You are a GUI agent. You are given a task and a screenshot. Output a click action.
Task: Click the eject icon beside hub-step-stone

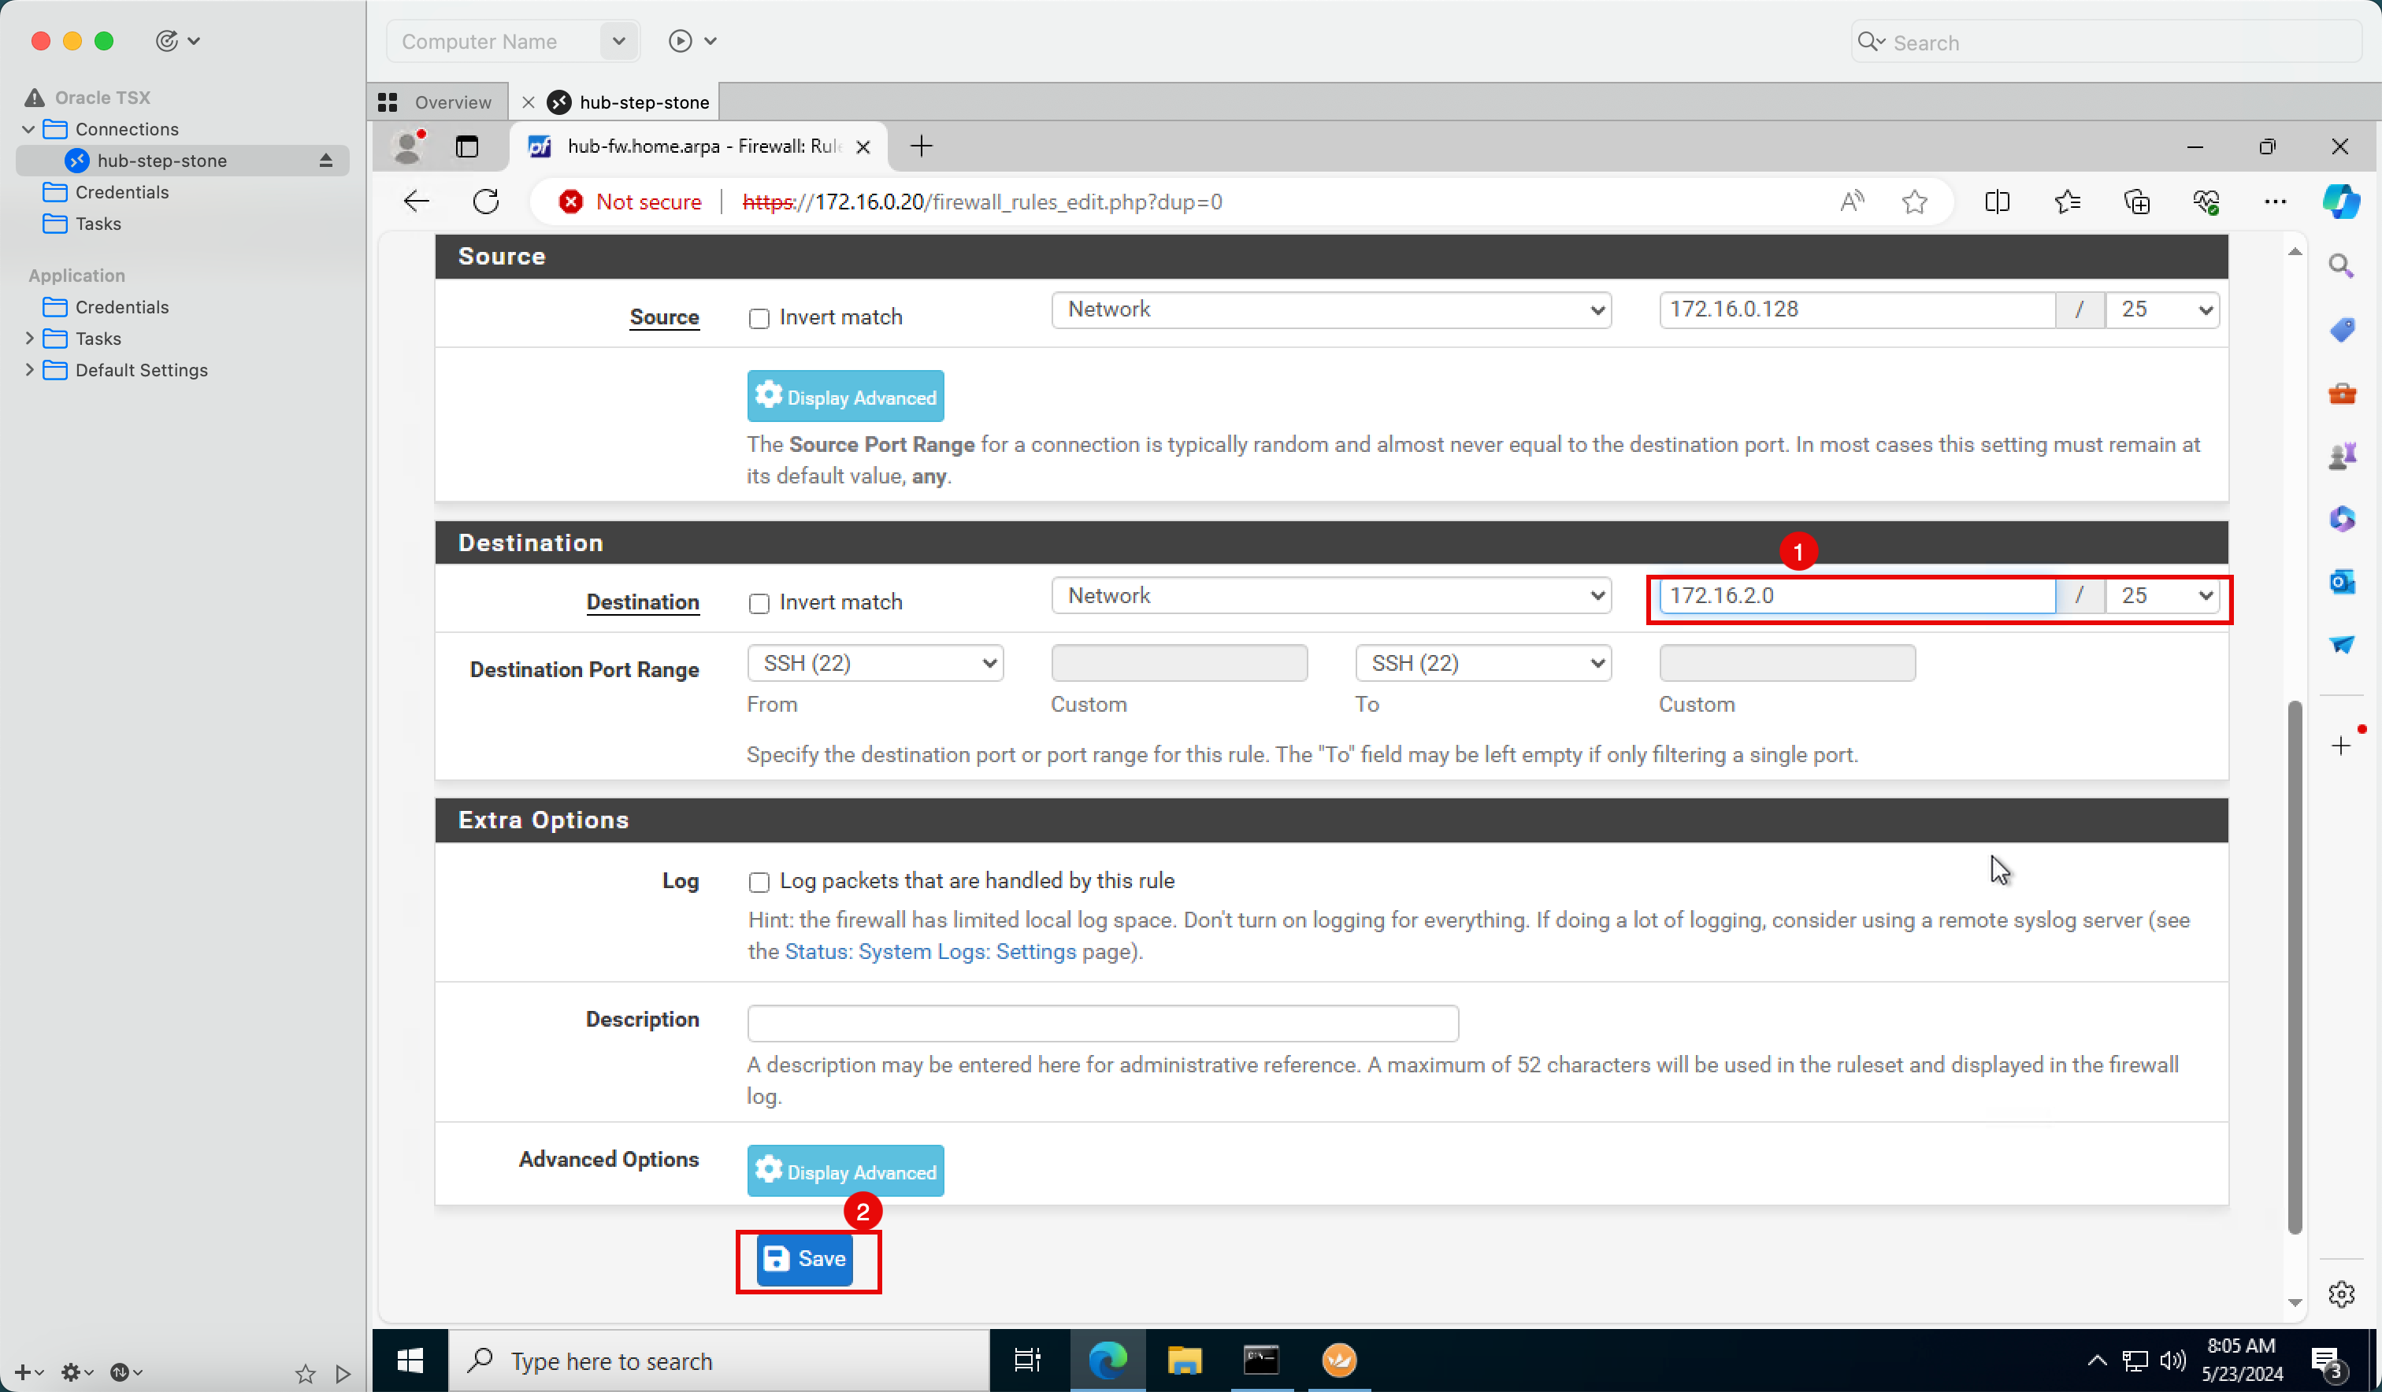tap(326, 161)
